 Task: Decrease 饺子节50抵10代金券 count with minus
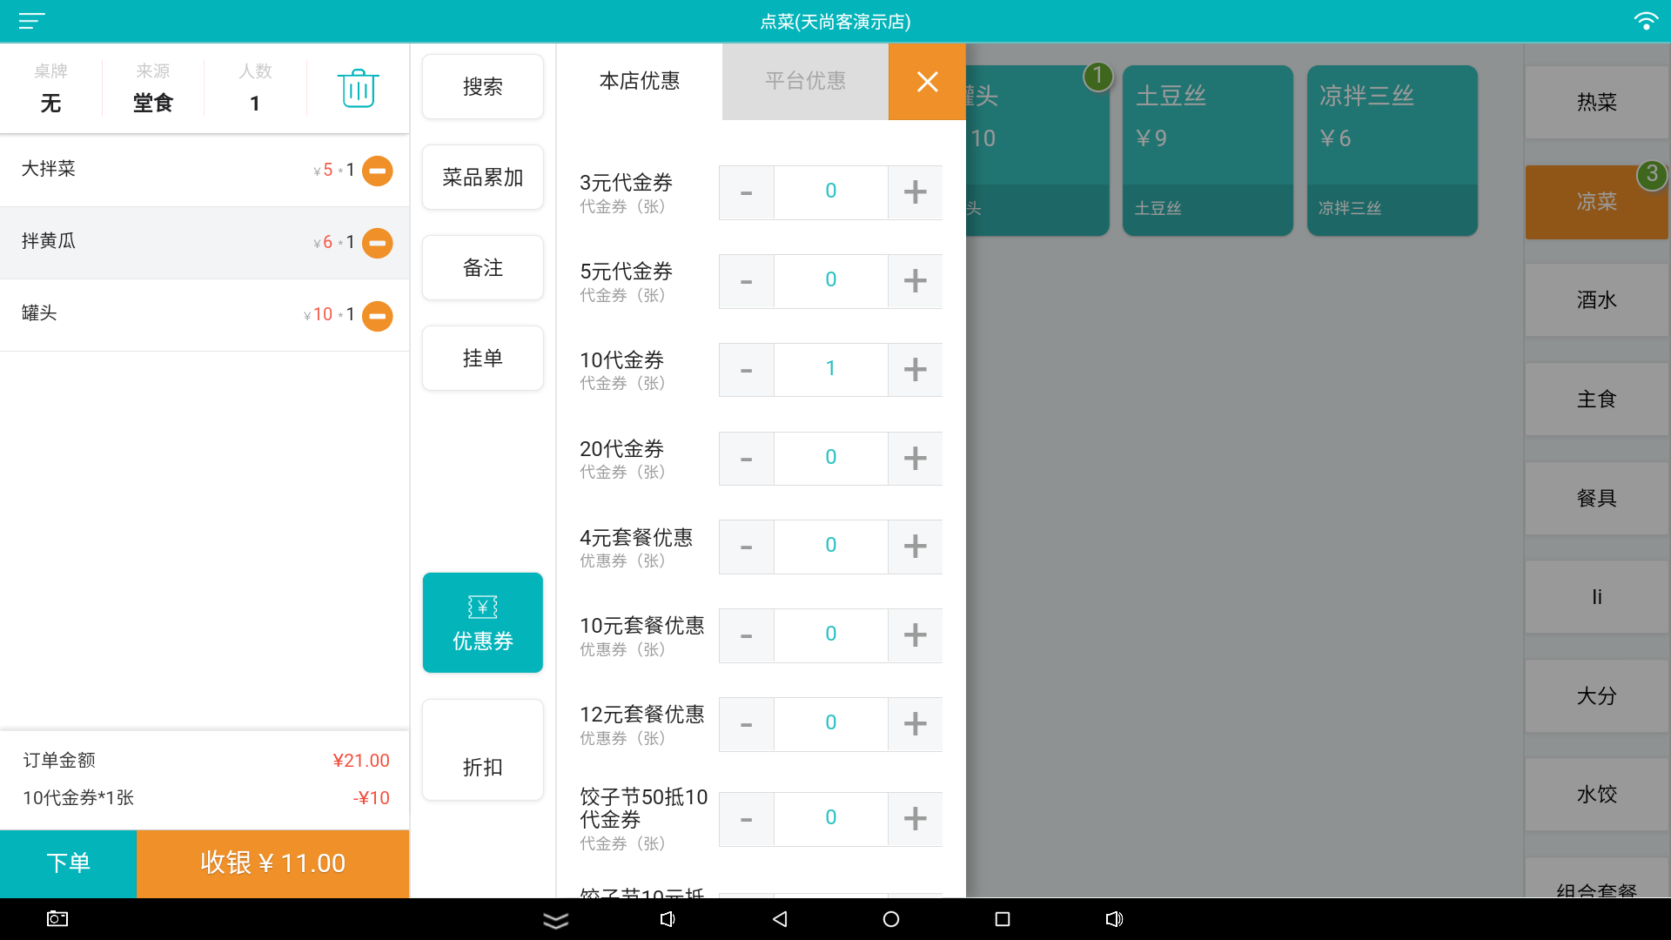click(x=746, y=819)
